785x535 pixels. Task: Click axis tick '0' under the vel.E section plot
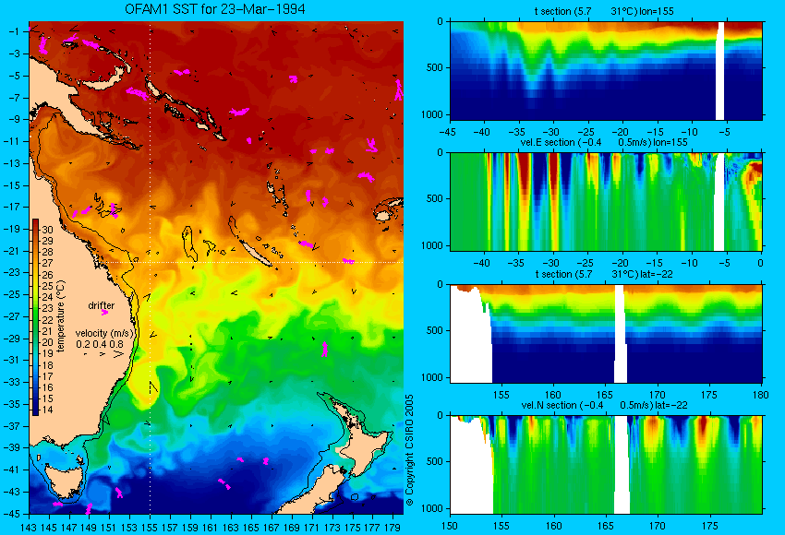pyautogui.click(x=760, y=263)
